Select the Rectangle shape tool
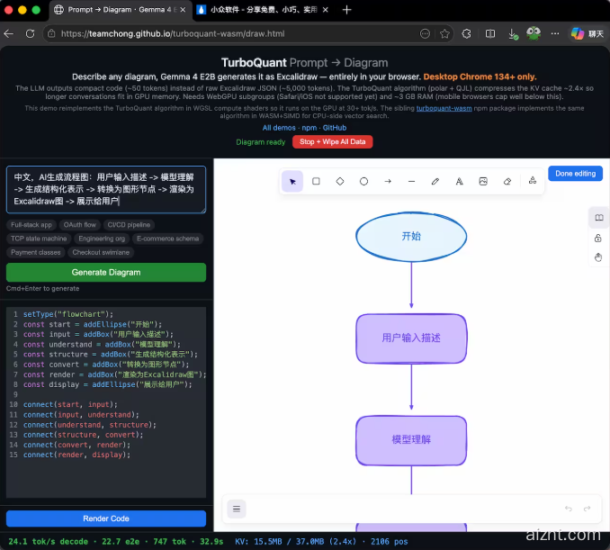610x550 pixels. (x=316, y=181)
